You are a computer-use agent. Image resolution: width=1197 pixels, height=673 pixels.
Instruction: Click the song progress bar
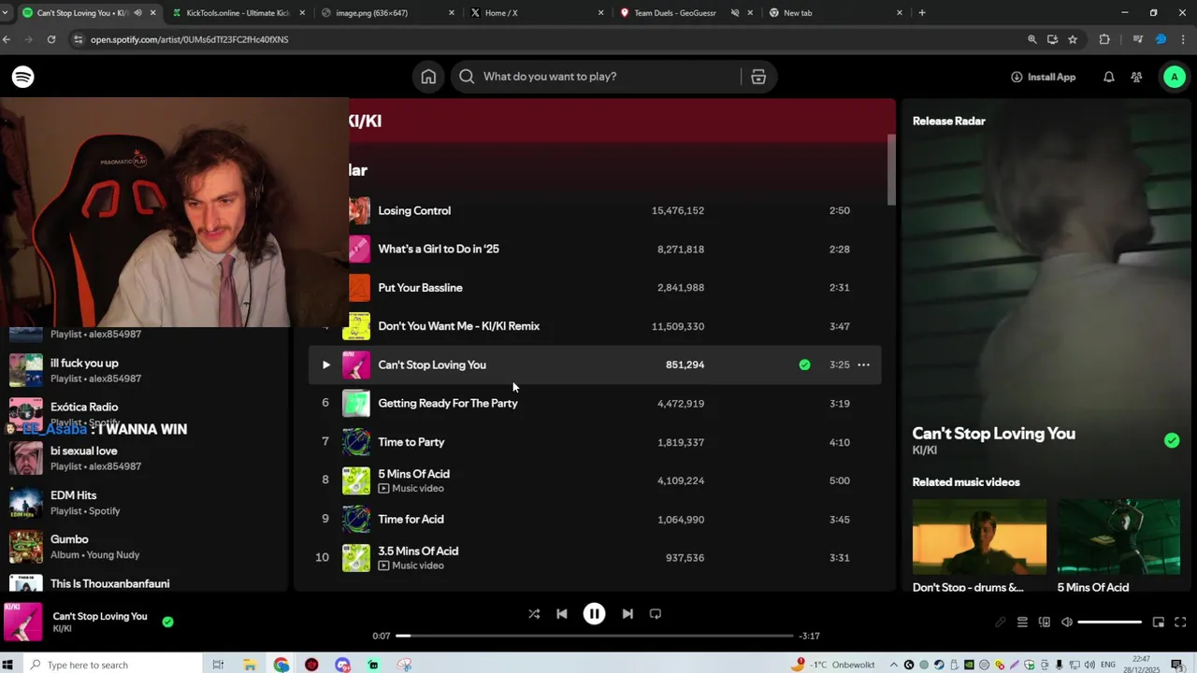pos(594,636)
